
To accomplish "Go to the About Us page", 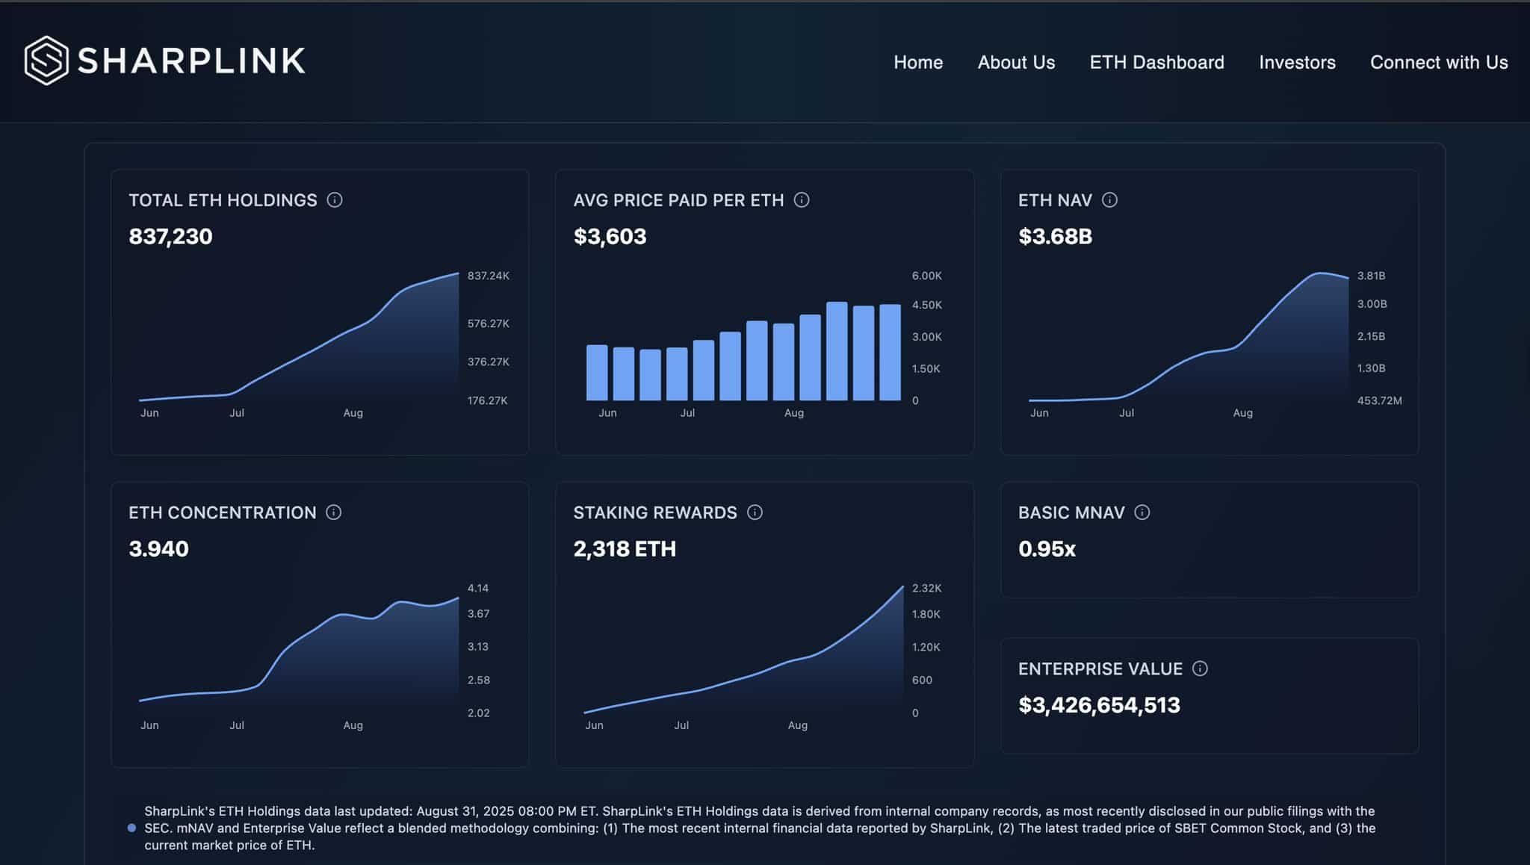I will tap(1016, 63).
